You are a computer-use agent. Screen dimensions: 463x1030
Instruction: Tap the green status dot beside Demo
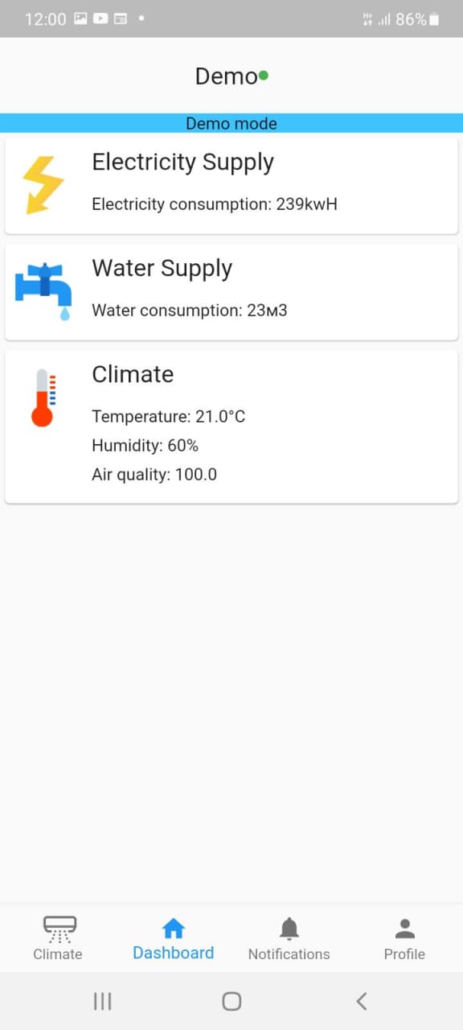(x=264, y=76)
